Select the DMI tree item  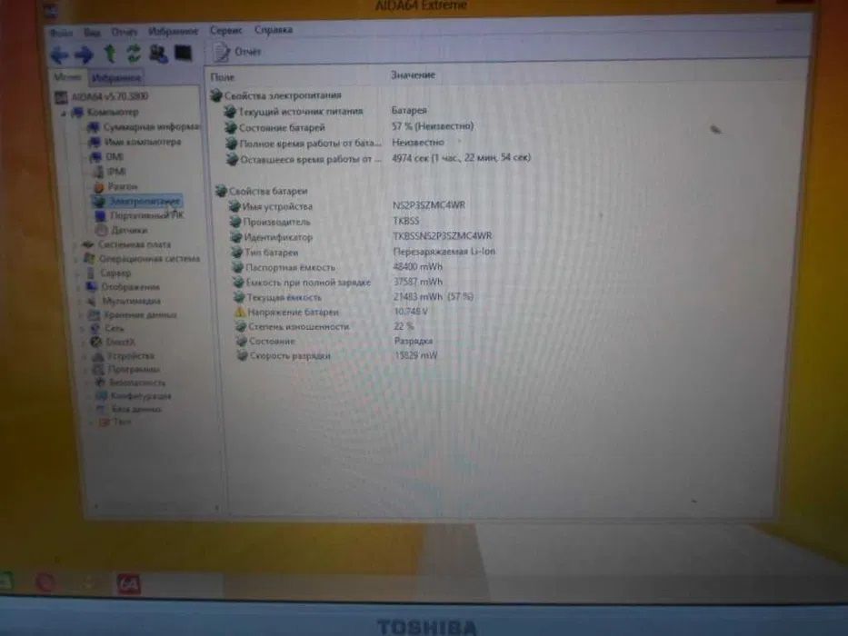(x=107, y=157)
